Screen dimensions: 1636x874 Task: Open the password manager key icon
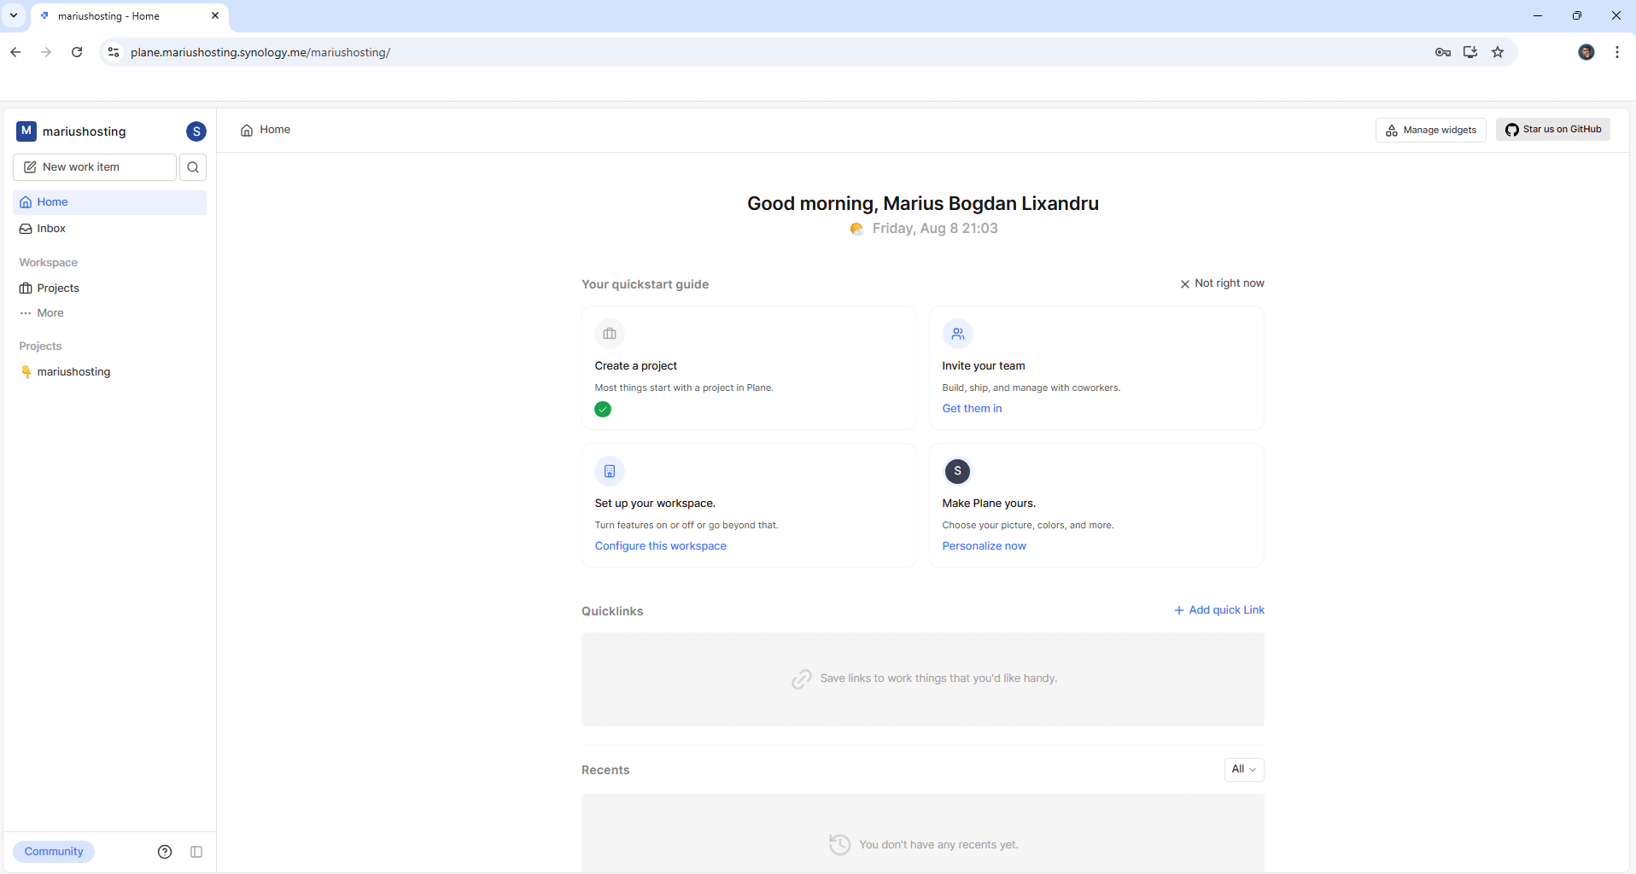[1443, 52]
